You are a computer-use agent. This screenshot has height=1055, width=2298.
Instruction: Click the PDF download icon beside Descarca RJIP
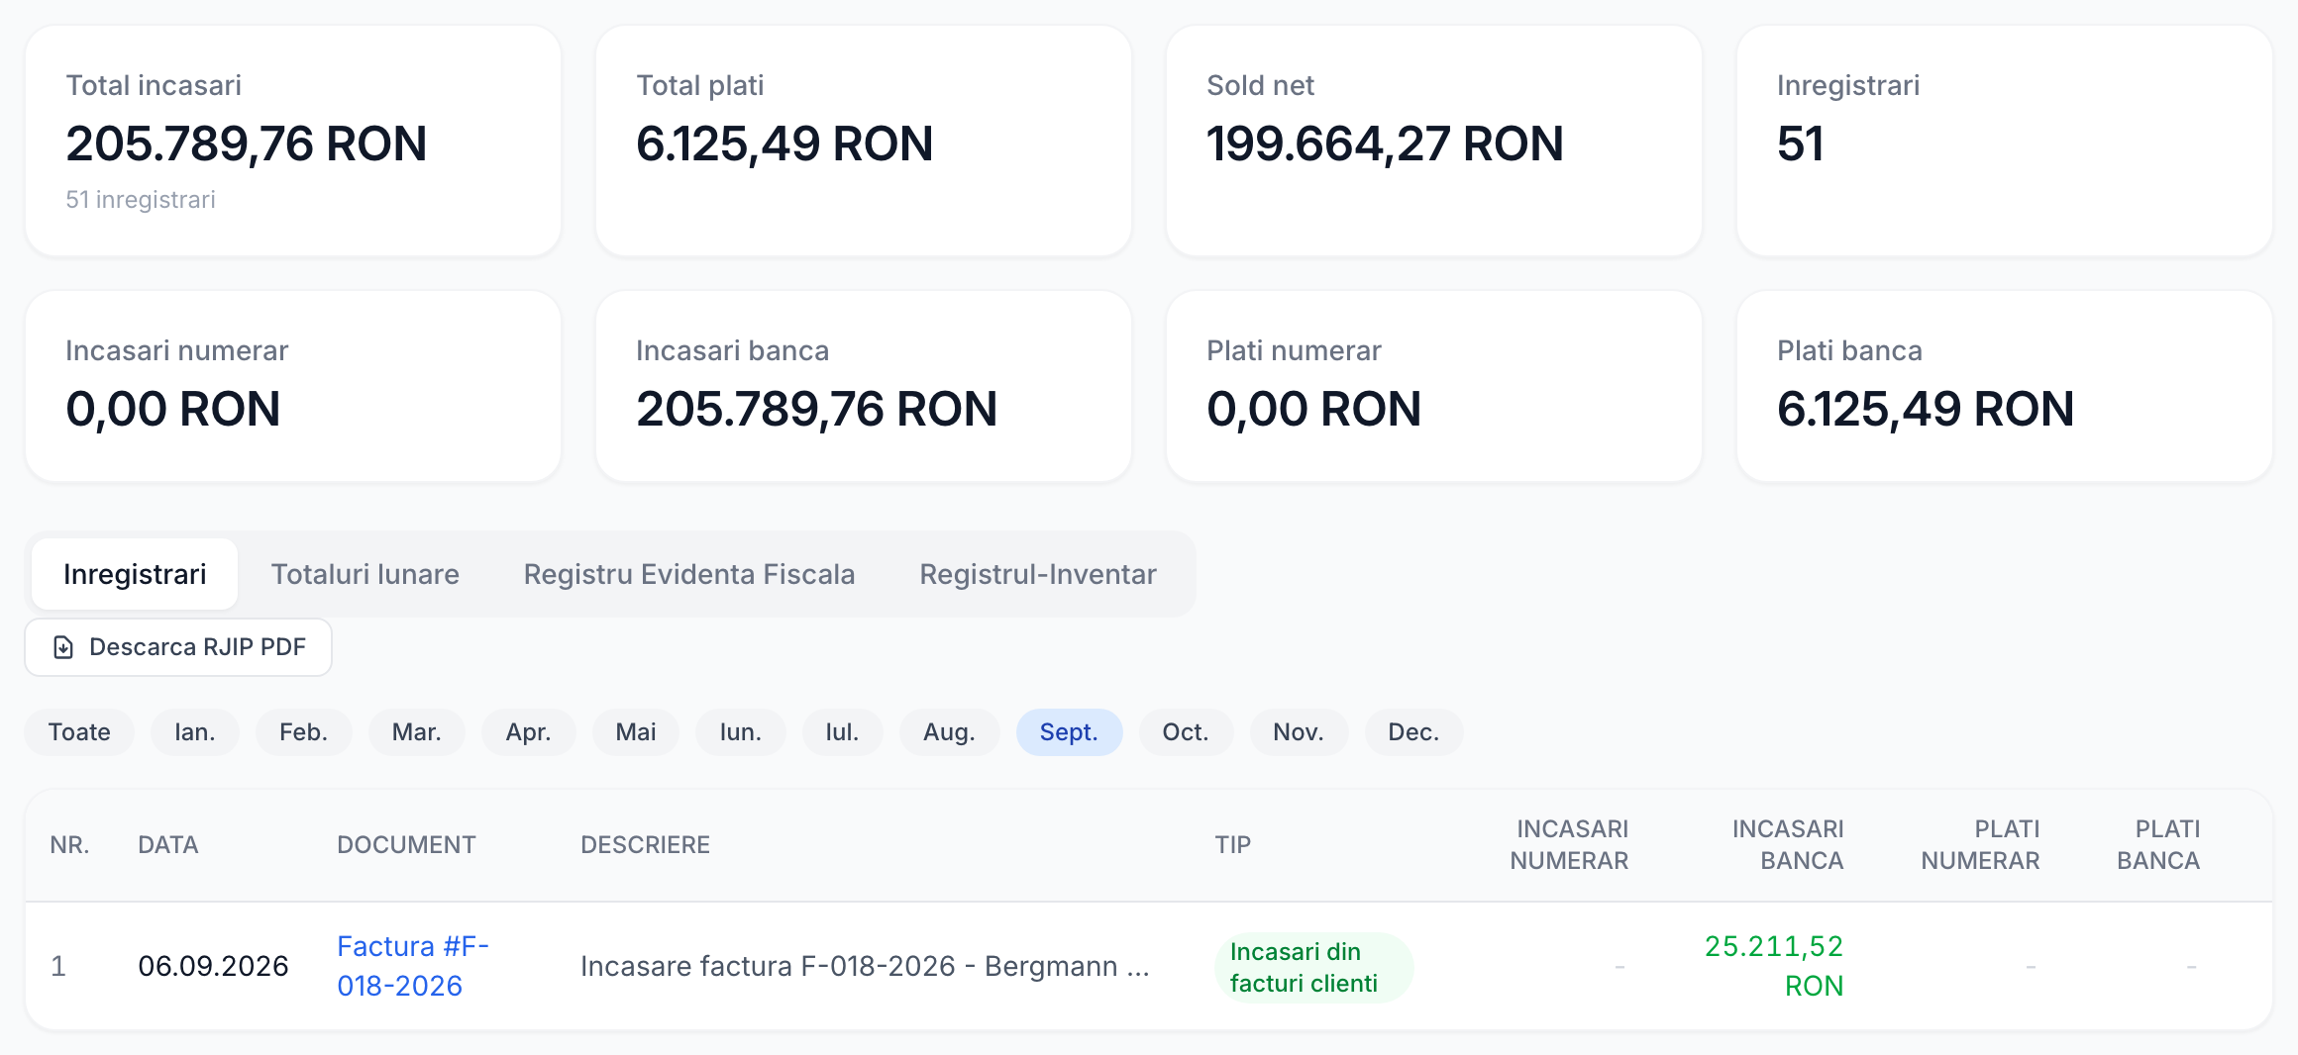click(x=63, y=647)
